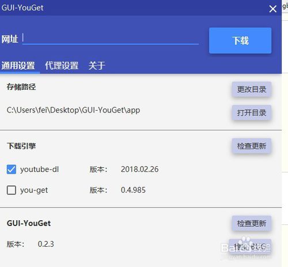Focus the 网址 URL input field
Image resolution: width=288 pixels, height=267 pixels.
(111, 38)
